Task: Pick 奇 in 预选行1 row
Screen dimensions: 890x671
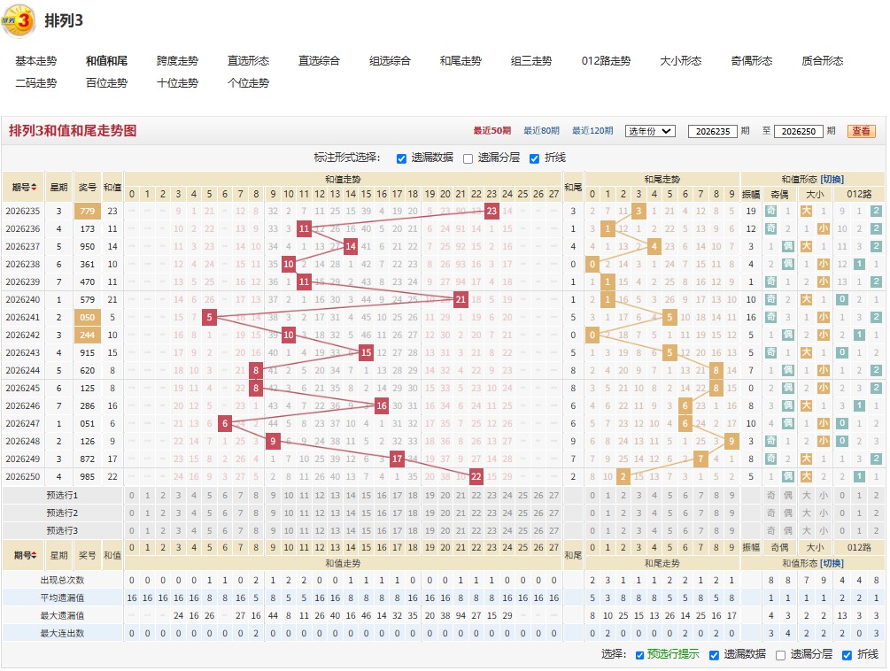Action: coord(770,495)
